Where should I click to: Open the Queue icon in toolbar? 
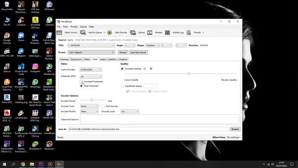point(133,33)
